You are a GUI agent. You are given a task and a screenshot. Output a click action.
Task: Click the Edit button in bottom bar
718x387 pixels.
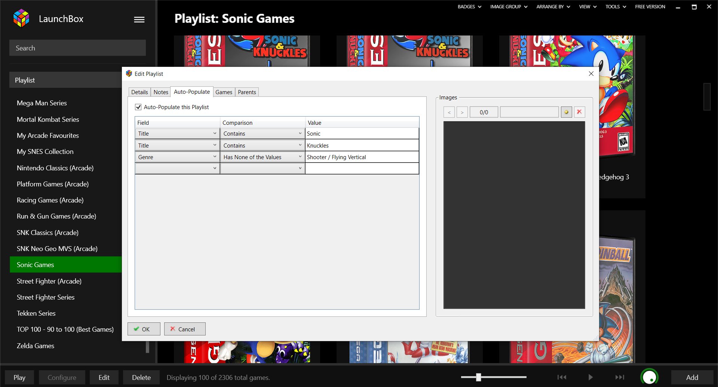pyautogui.click(x=104, y=377)
